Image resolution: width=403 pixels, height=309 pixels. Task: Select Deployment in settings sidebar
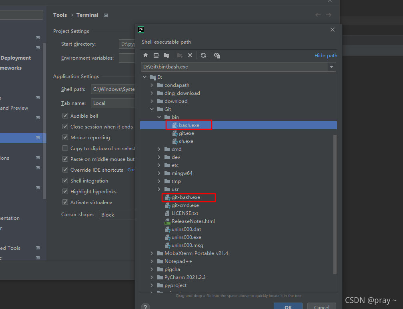[x=16, y=58]
